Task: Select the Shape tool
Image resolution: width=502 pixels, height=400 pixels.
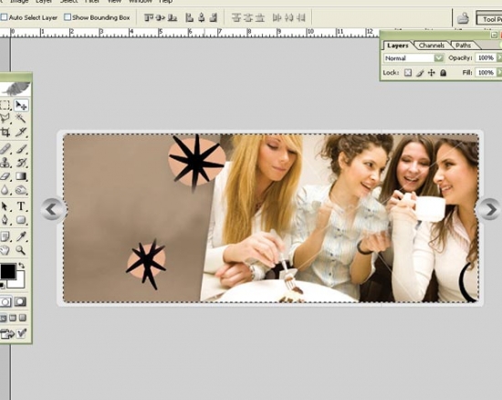Action: (21, 220)
